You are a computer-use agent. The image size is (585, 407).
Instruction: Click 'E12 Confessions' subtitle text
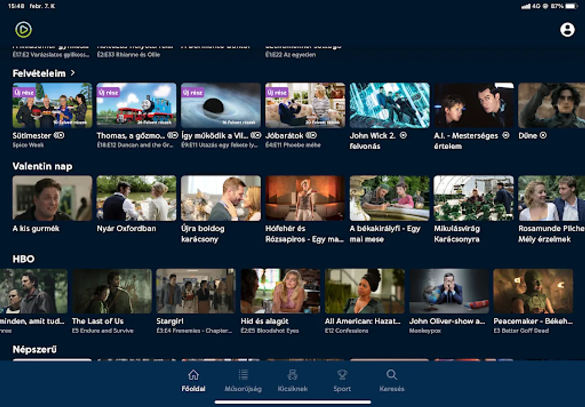346,331
